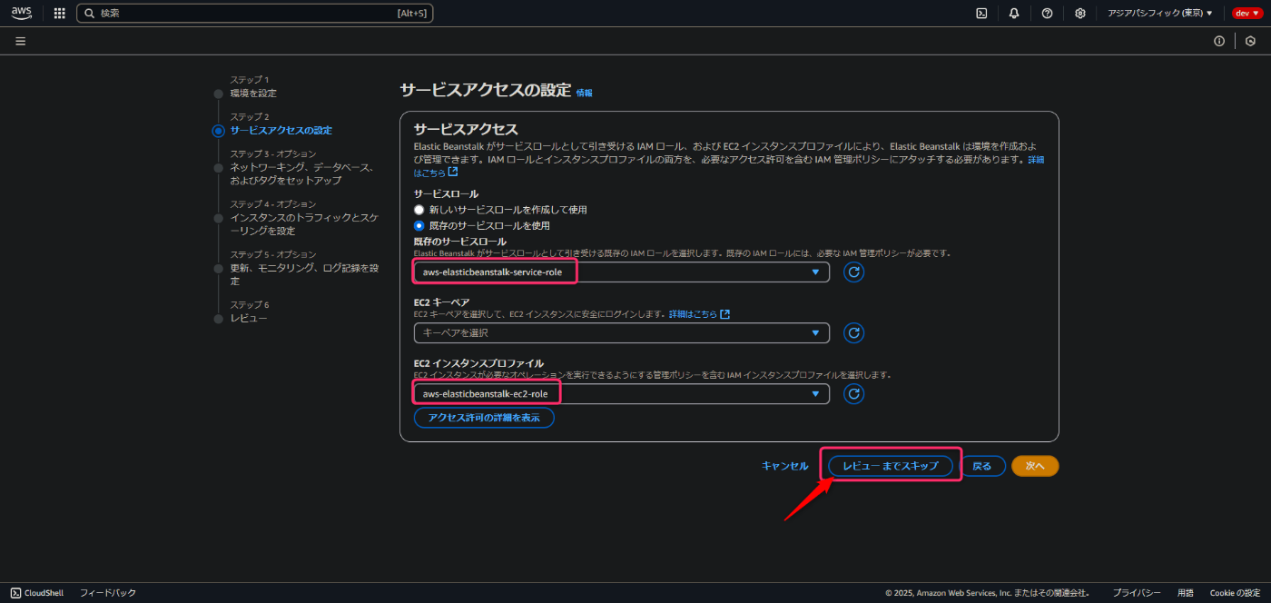The width and height of the screenshot is (1271, 603).
Task: Select 新しいサービスロールを作成して使用 radio
Action: [x=419, y=210]
